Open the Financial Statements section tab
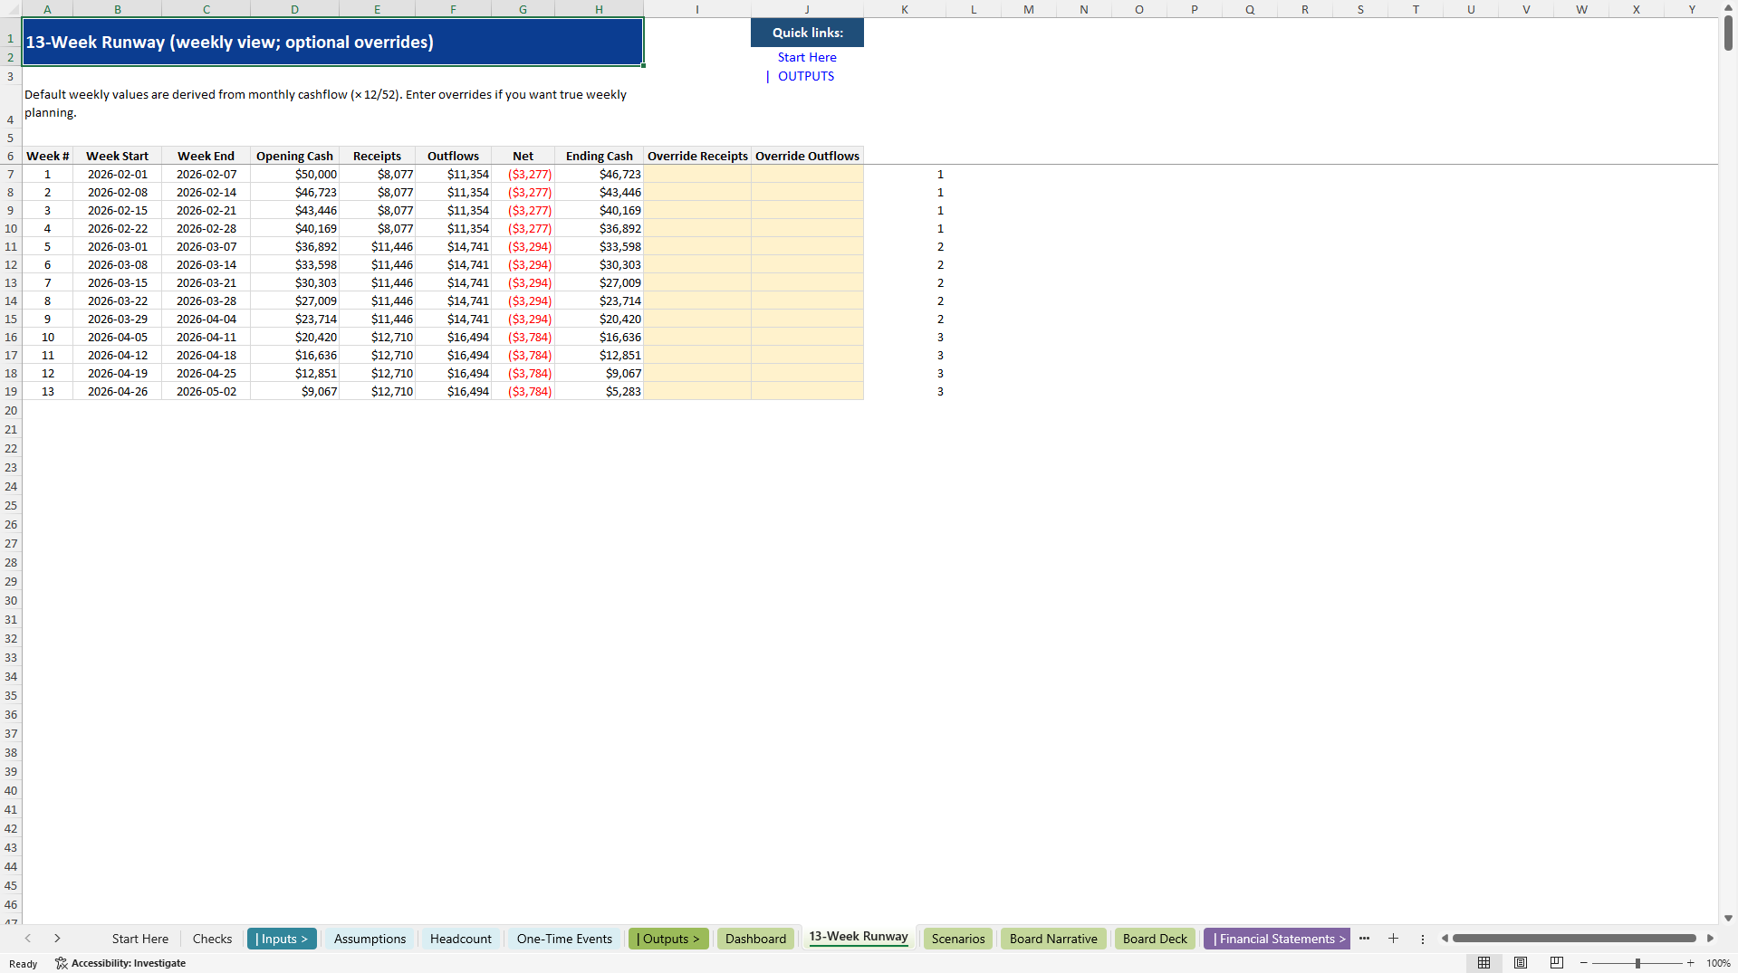Screen dimensions: 1738x973 click(1277, 939)
